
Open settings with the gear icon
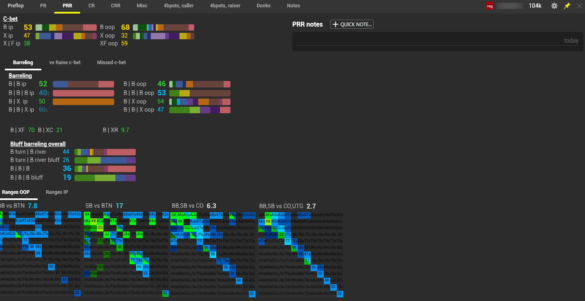click(554, 6)
